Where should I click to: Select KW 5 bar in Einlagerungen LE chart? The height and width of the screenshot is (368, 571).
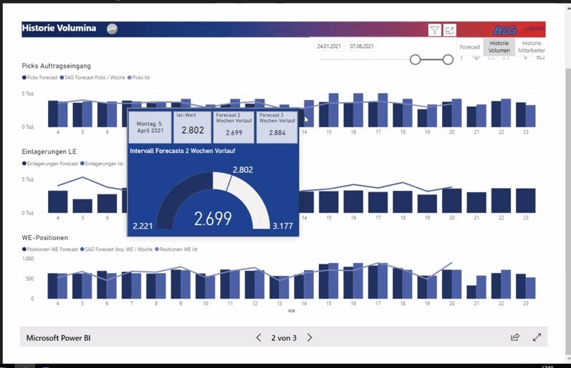pos(82,206)
